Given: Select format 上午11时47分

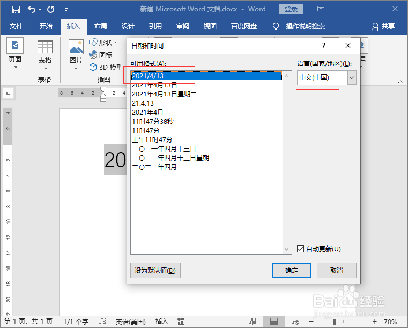Looking at the screenshot, I should click(206, 139).
